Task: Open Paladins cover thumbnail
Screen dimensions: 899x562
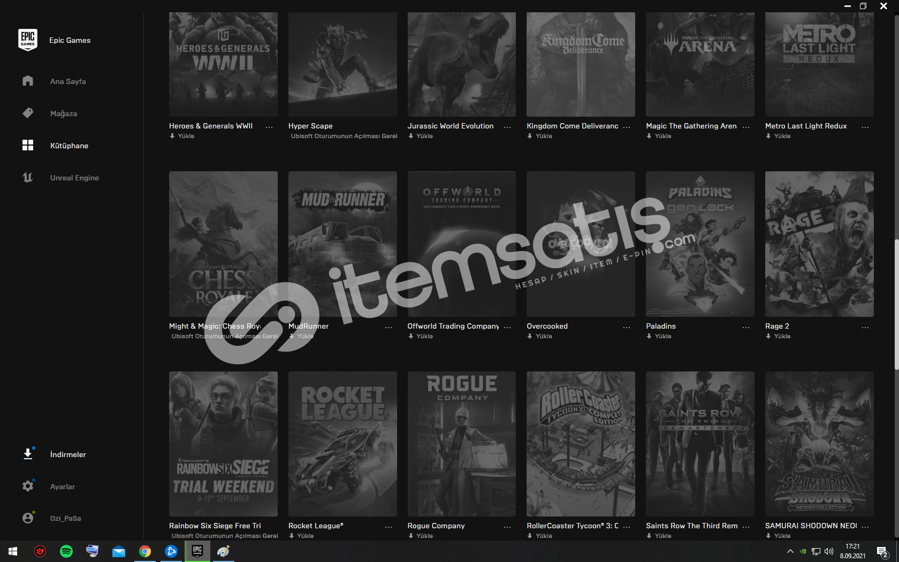Action: pos(700,244)
